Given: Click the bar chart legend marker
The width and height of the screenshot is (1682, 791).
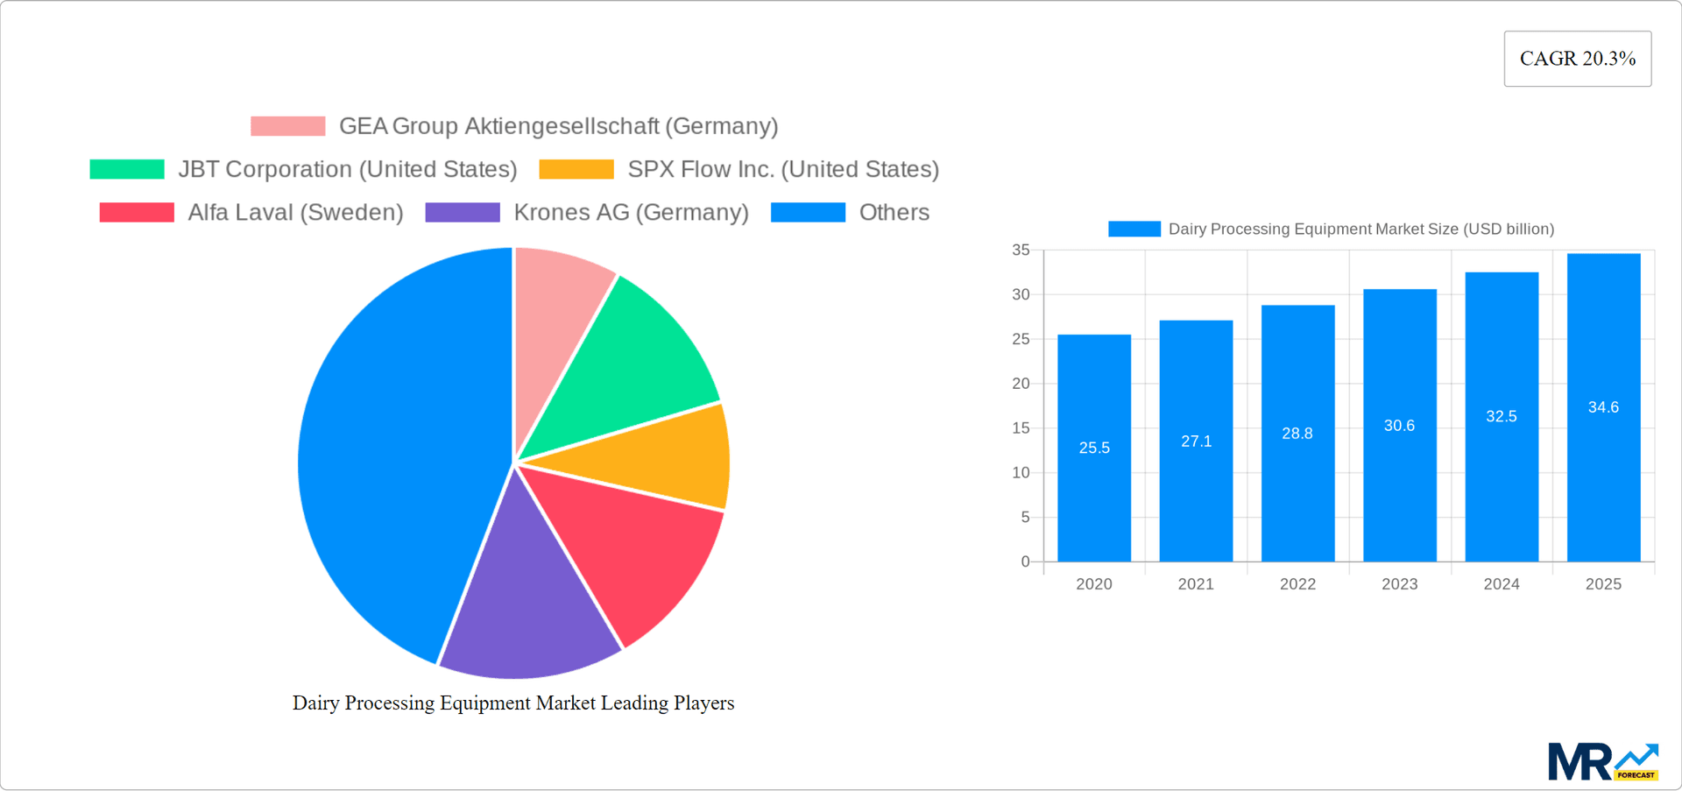Looking at the screenshot, I should pyautogui.click(x=1133, y=229).
